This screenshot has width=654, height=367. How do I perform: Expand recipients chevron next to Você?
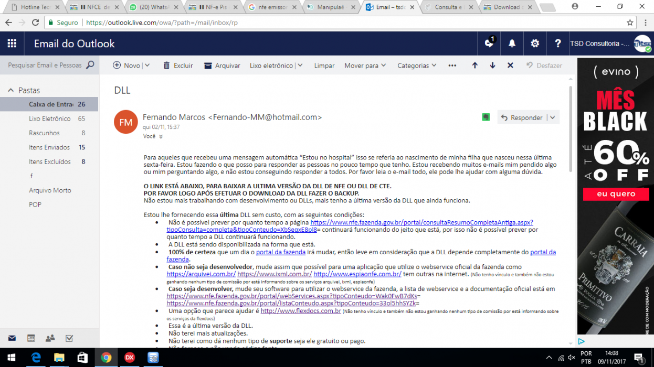161,136
